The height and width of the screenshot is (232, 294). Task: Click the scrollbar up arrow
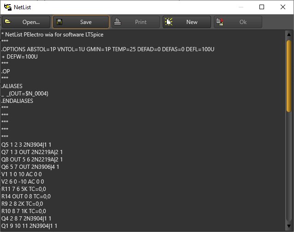pos(289,35)
